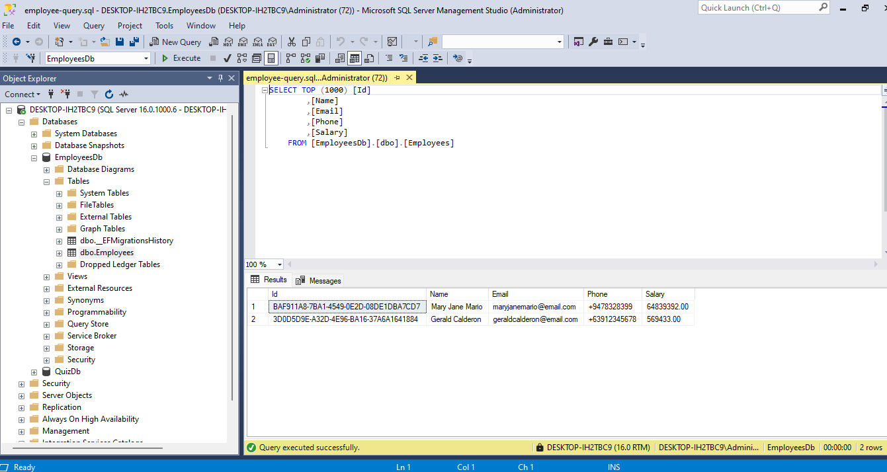Viewport: 887px width, 472px height.
Task: Click the Disconnect icon in Object Explorer
Action: click(x=65, y=94)
